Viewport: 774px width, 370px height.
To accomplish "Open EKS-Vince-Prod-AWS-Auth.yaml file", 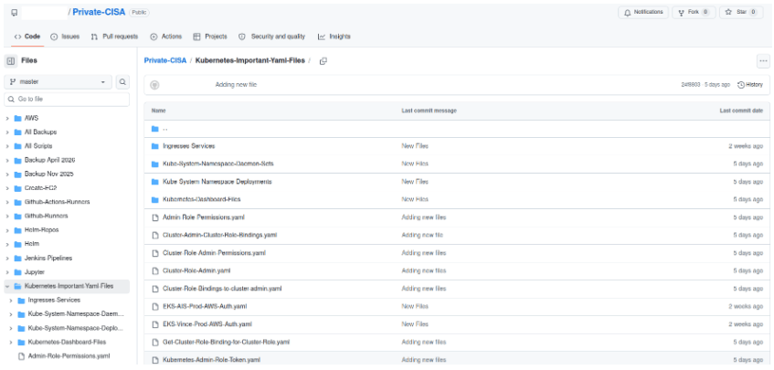I will [x=207, y=324].
